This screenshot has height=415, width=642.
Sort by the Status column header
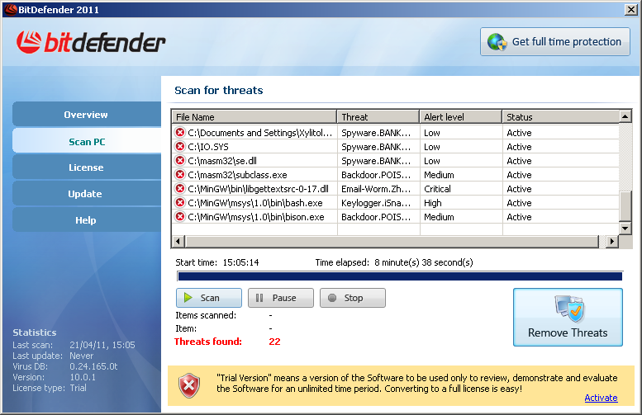[x=561, y=117]
